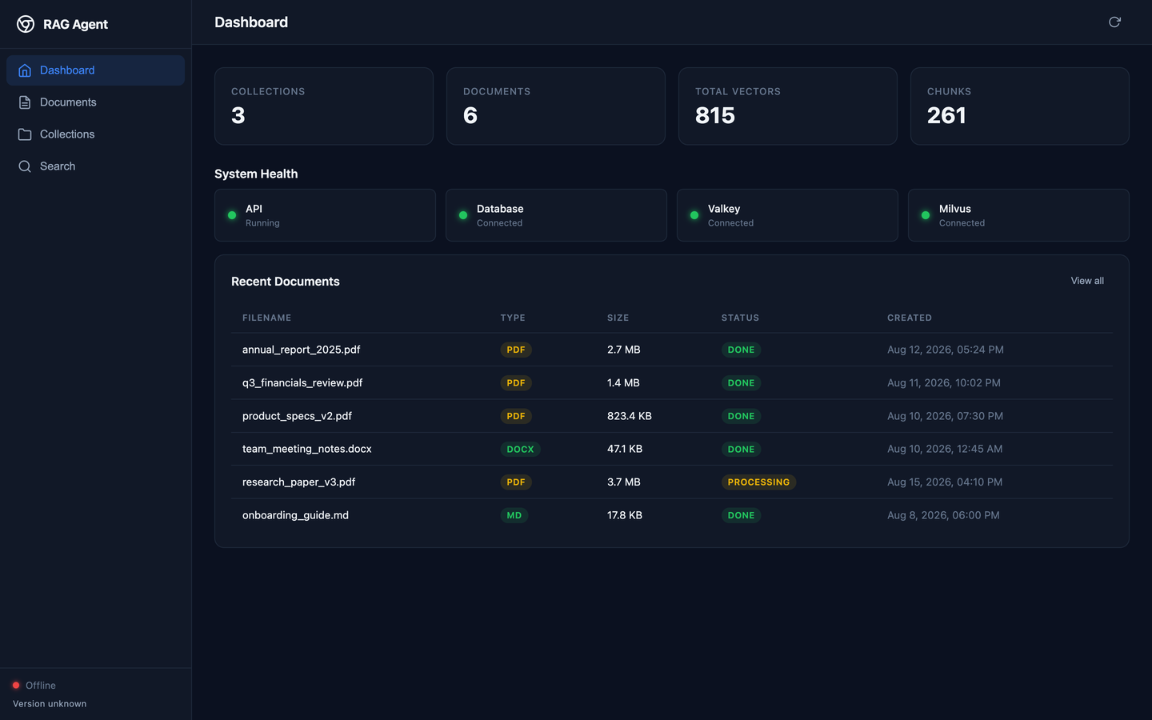Viewport: 1152px width, 720px height.
Task: Click the 3.7 MB size cell
Action: [624, 482]
